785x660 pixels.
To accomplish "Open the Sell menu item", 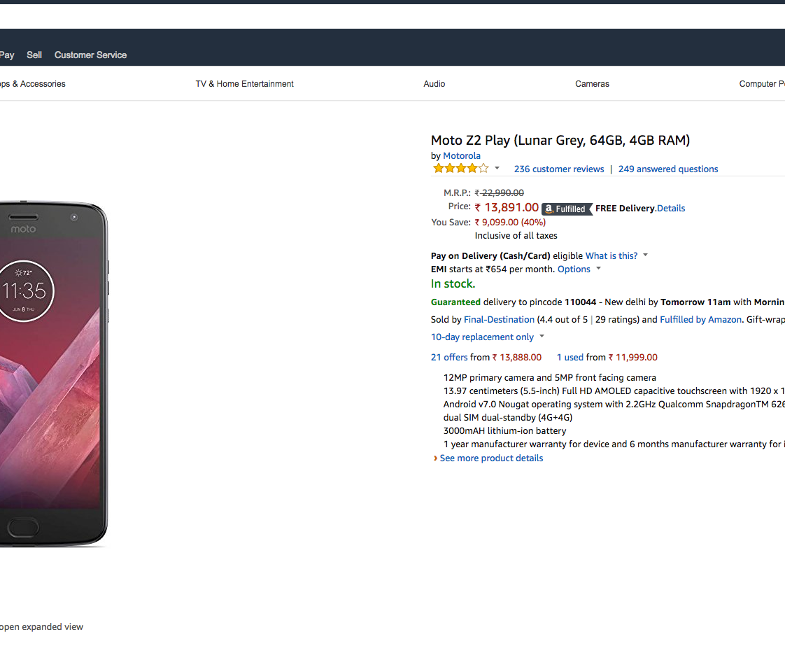I will pos(34,55).
